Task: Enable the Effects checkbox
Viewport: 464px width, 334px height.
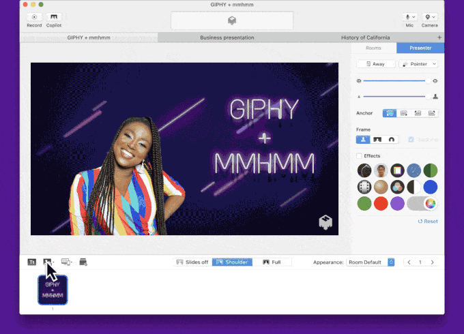Action: point(359,156)
